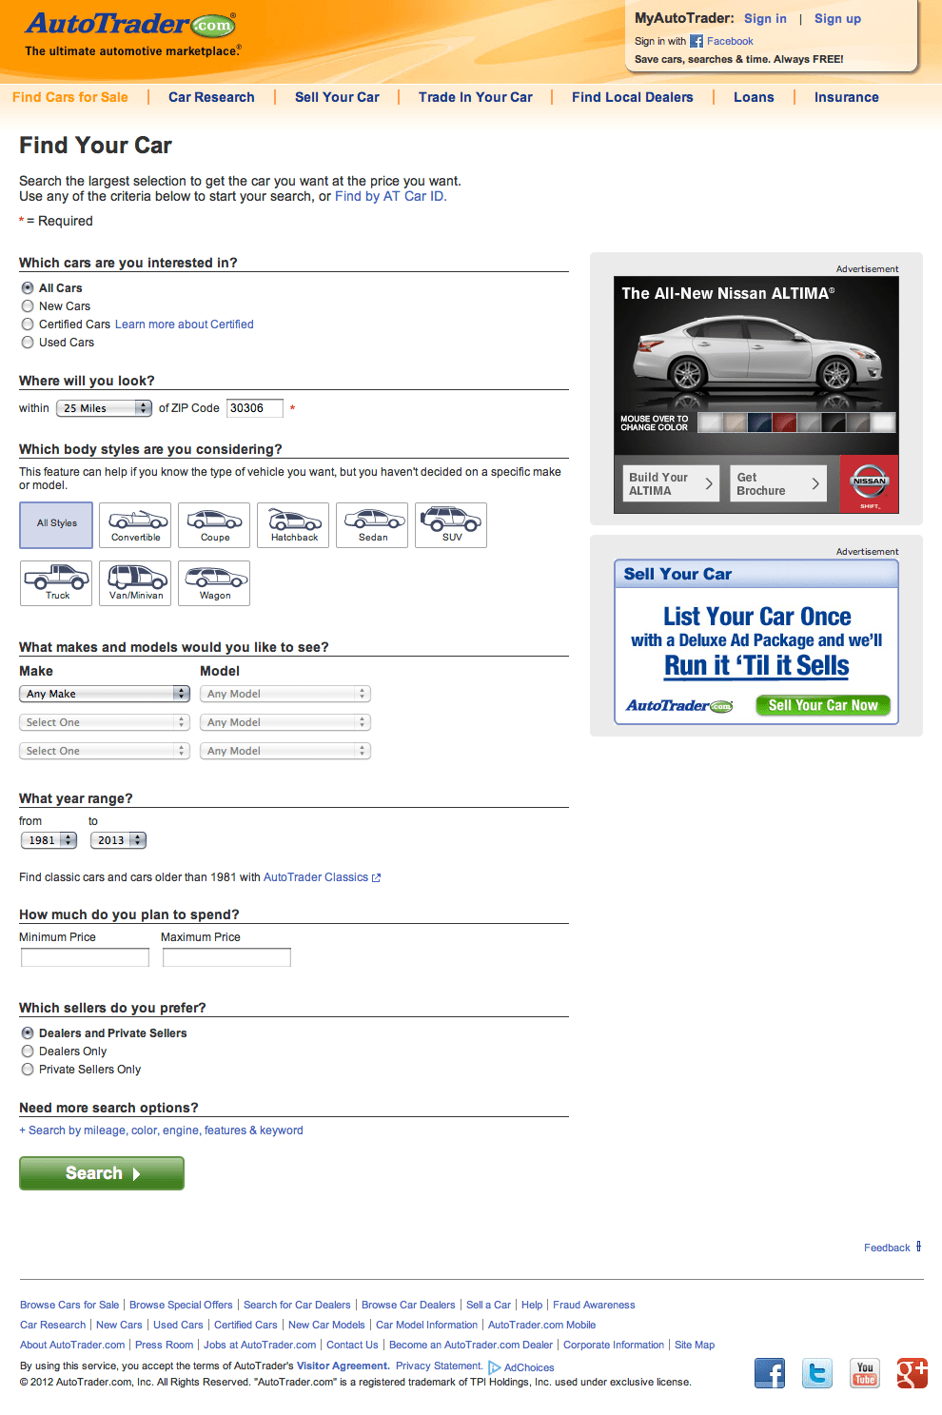The height and width of the screenshot is (1415, 942).
Task: Click the AdChoices triangle icon
Action: (495, 1367)
